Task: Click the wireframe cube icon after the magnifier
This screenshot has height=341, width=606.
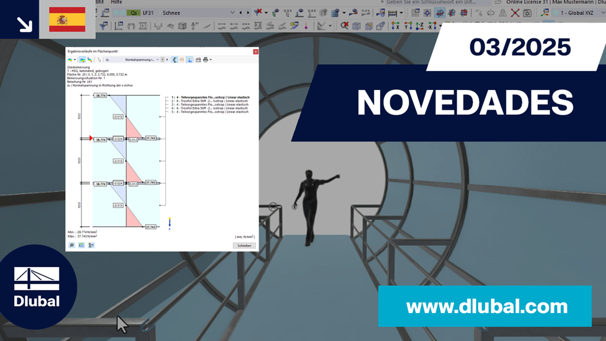Action: click(x=356, y=26)
